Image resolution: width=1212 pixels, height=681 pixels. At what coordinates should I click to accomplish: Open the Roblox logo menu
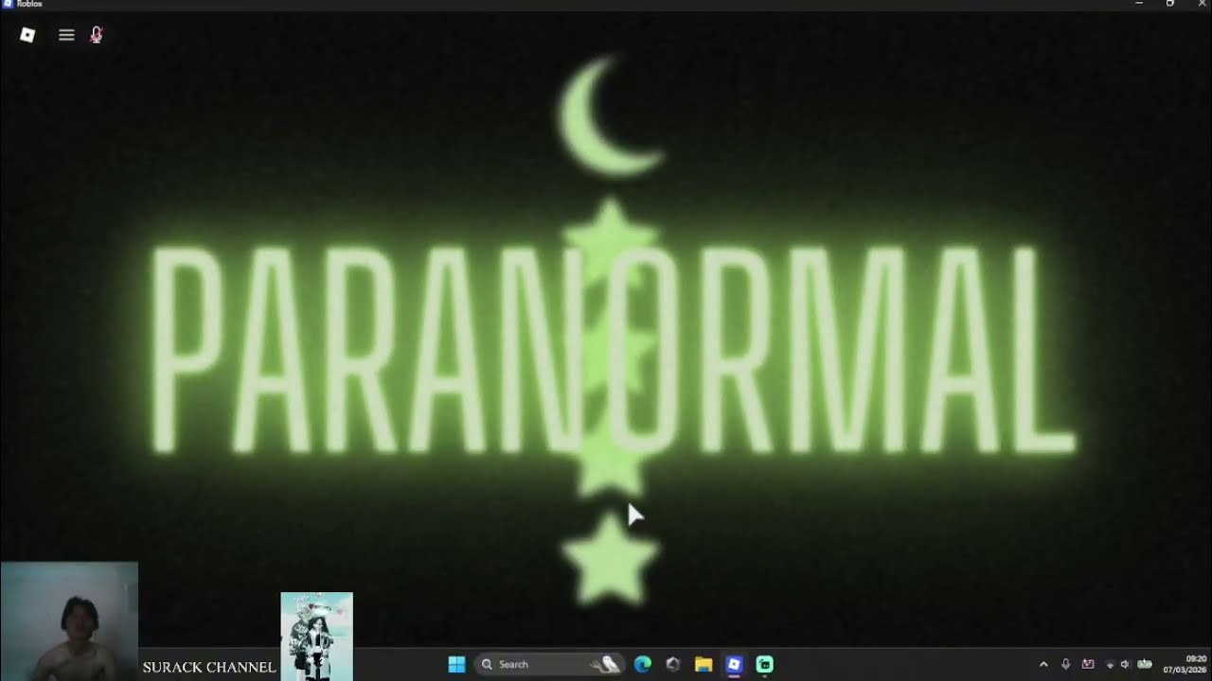(x=27, y=35)
